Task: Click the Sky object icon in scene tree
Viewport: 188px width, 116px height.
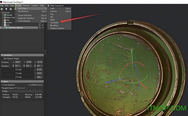Action: [5, 20]
